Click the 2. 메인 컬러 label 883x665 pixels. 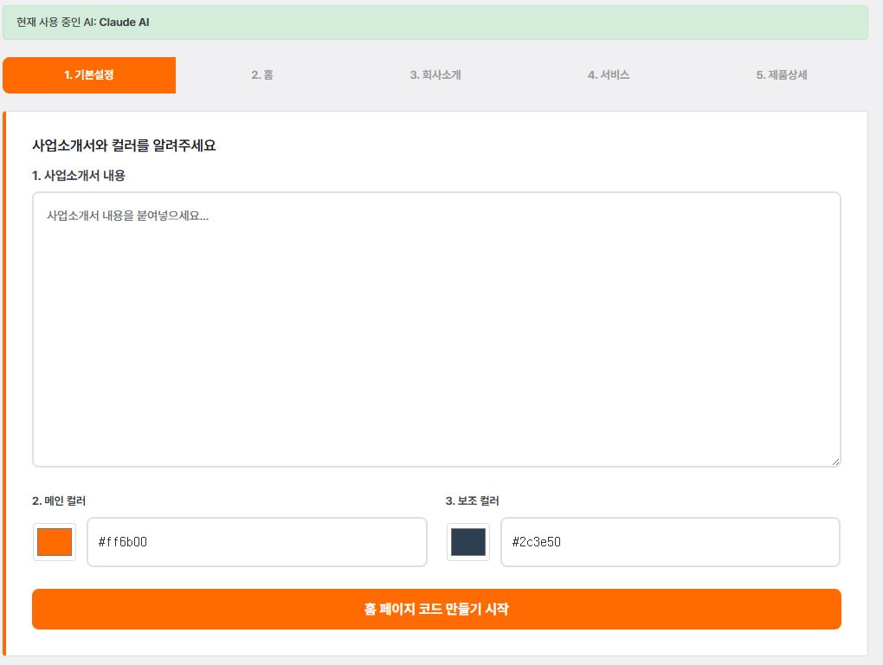tap(55, 500)
